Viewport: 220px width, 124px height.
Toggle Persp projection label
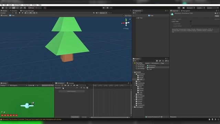pos(126,29)
